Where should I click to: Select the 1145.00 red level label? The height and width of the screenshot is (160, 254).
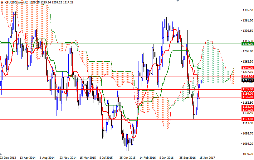[247, 110]
